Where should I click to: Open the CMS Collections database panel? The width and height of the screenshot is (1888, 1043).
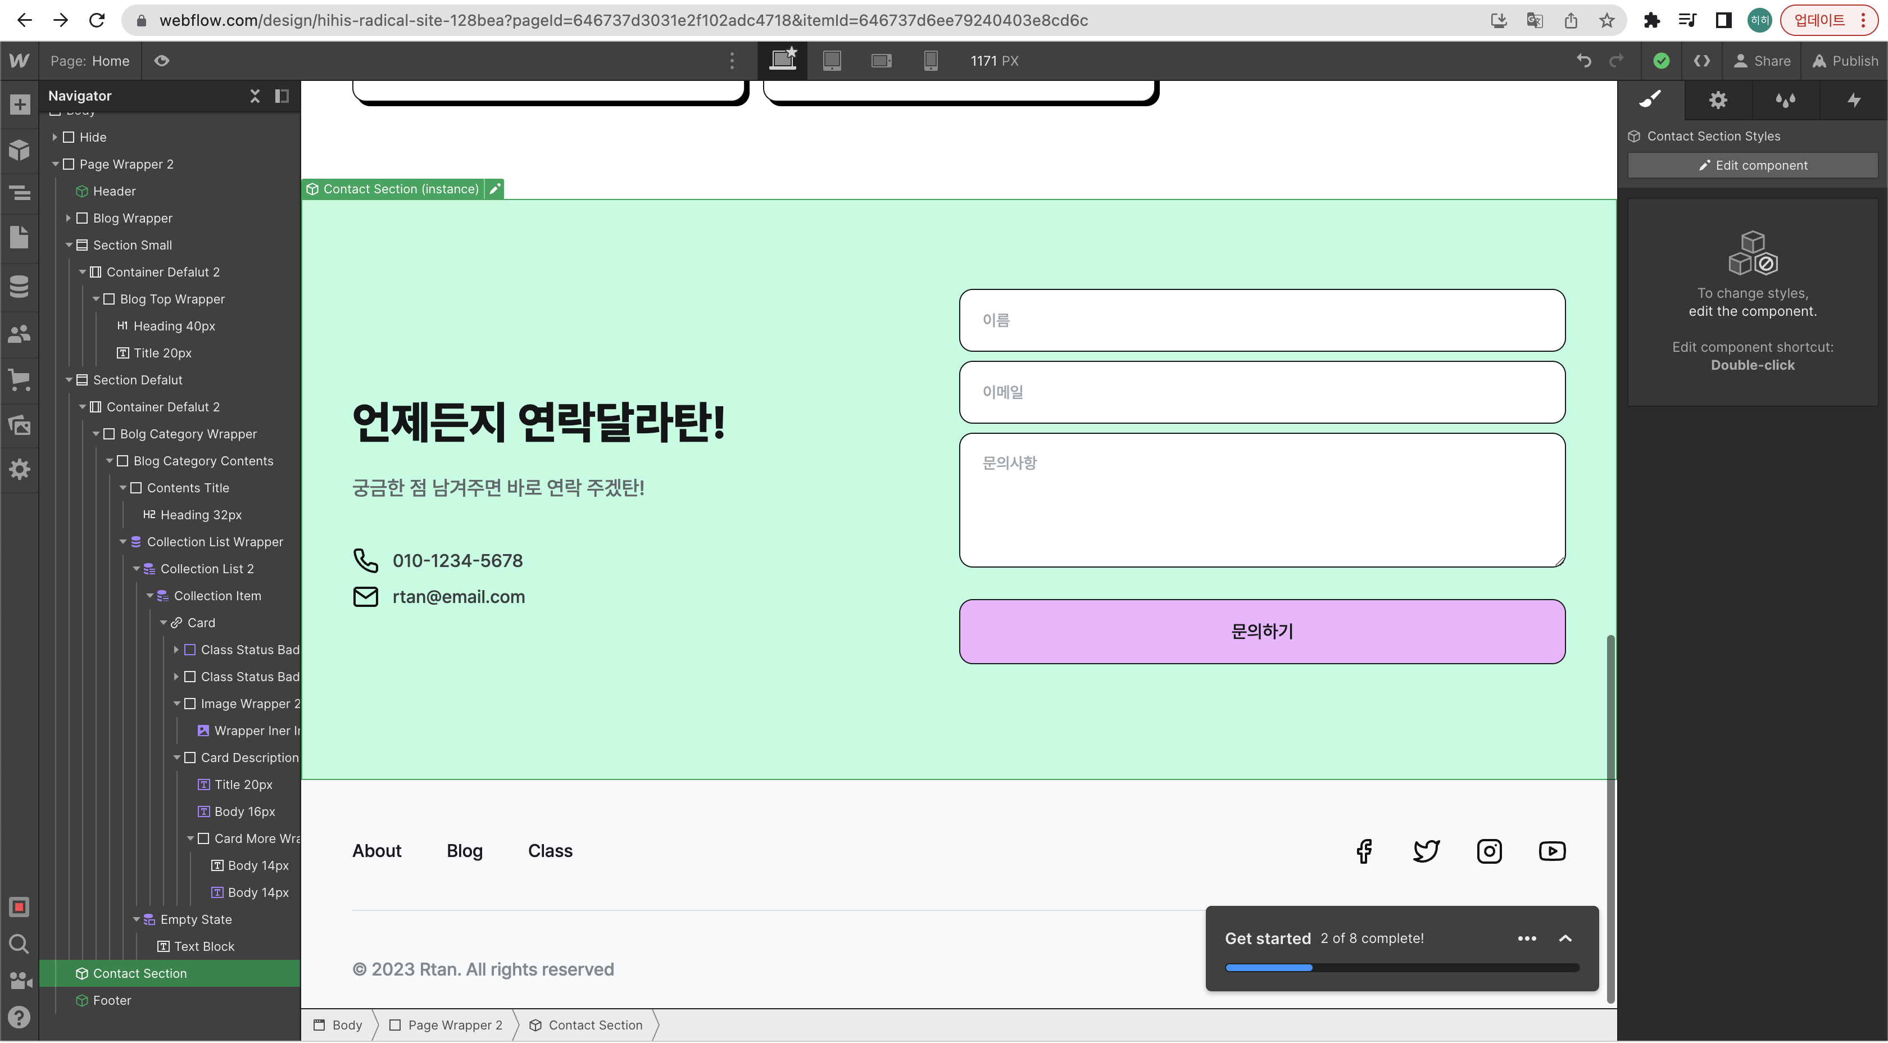19,287
